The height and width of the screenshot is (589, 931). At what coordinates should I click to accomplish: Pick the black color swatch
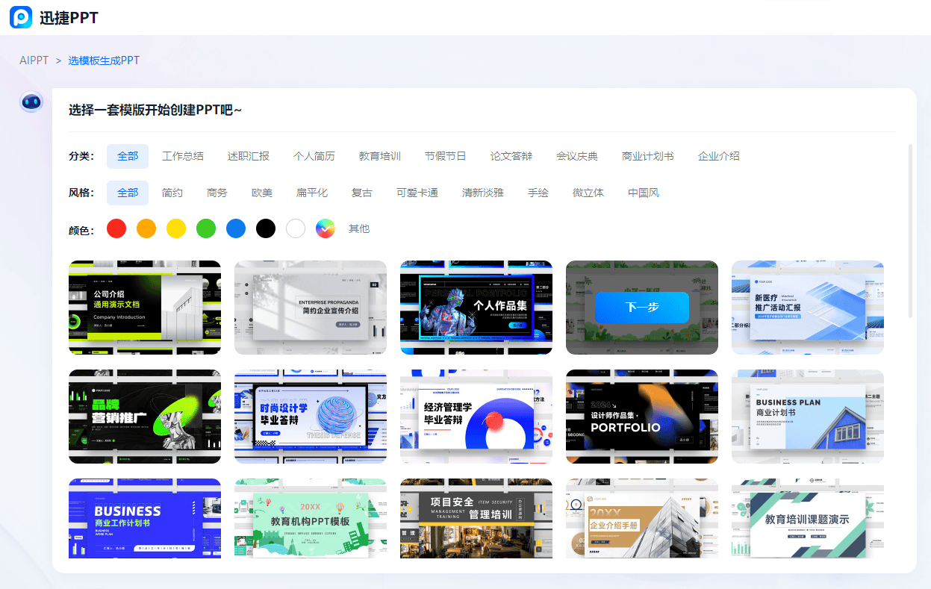pos(266,228)
